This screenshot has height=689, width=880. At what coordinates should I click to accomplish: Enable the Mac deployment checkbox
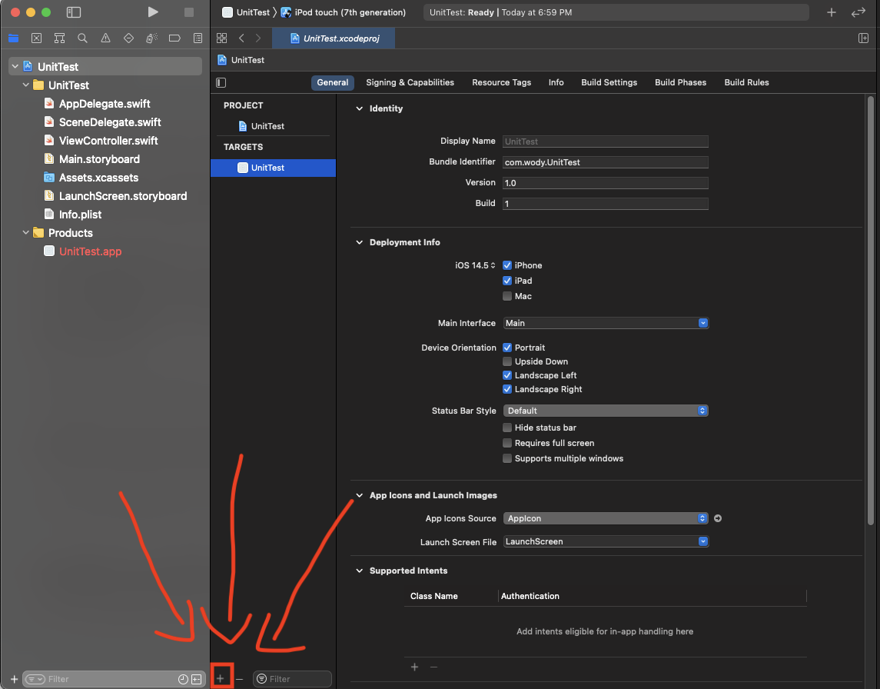(x=507, y=296)
